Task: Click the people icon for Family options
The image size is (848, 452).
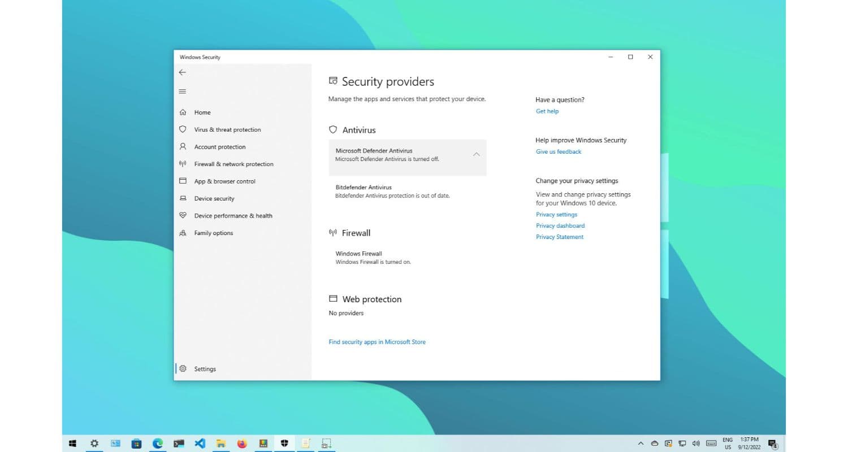Action: click(x=183, y=233)
